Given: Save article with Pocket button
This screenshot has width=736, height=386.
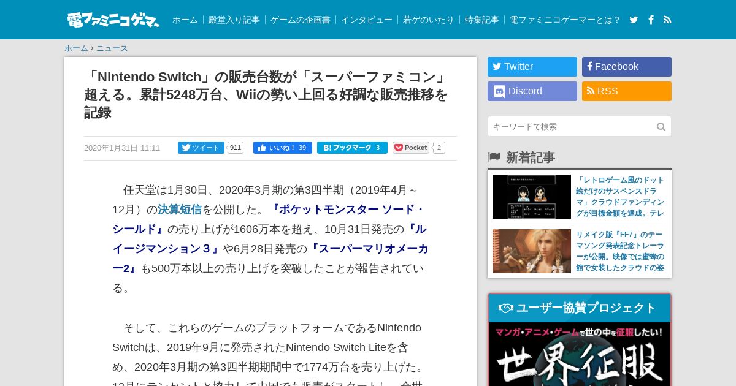Looking at the screenshot, I should [411, 148].
